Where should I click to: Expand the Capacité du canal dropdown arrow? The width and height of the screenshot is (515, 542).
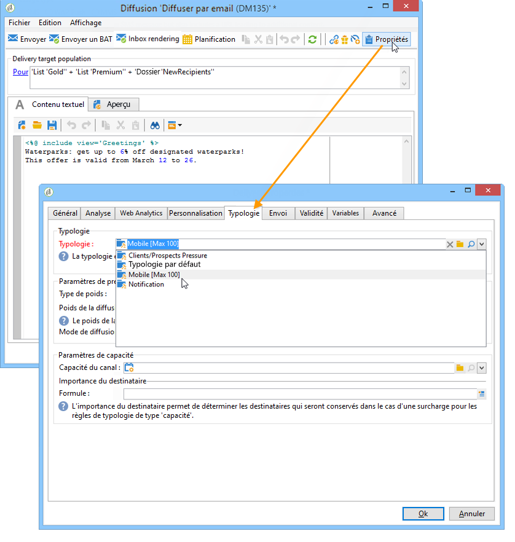[481, 367]
